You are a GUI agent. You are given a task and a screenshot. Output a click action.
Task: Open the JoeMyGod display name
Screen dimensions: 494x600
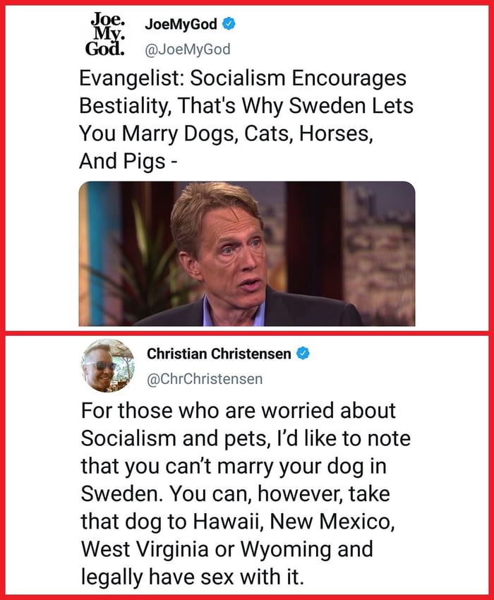click(181, 24)
